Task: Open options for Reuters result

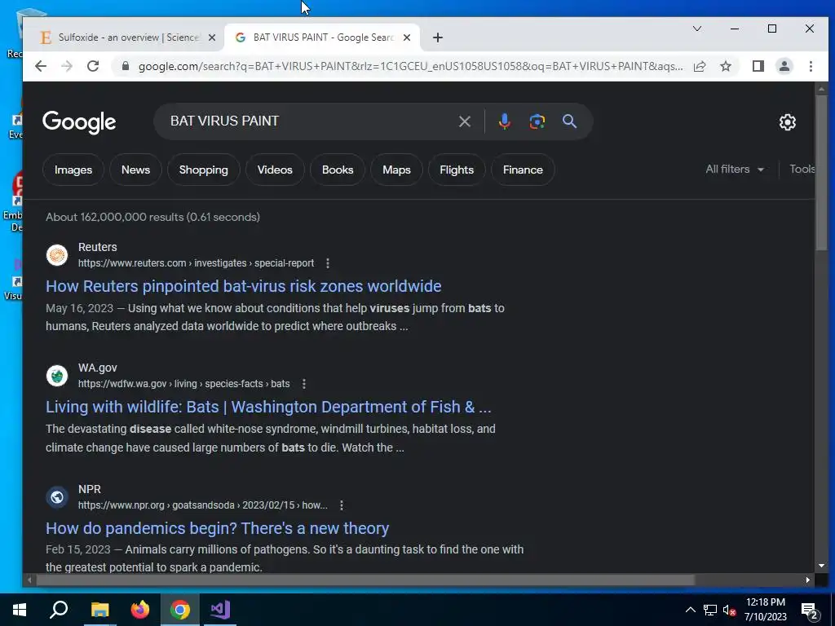Action: click(328, 263)
